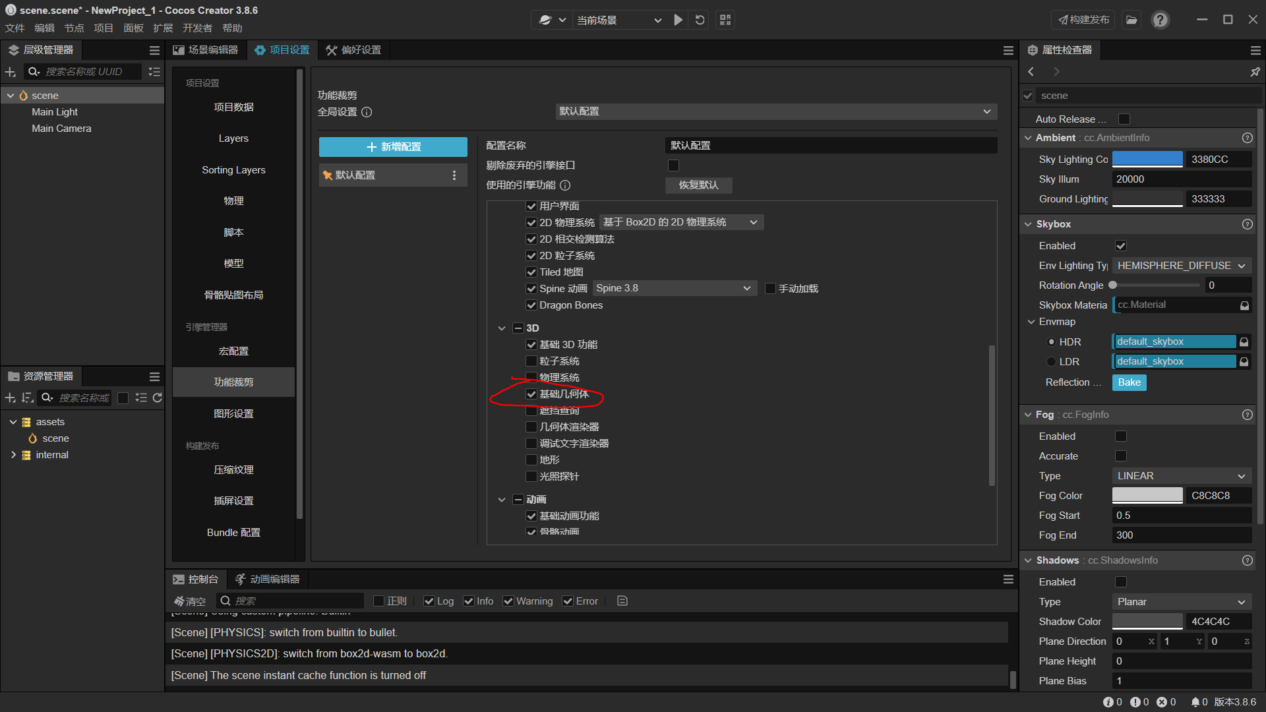Open the 开发者 menu
The image size is (1266, 712).
click(197, 28)
